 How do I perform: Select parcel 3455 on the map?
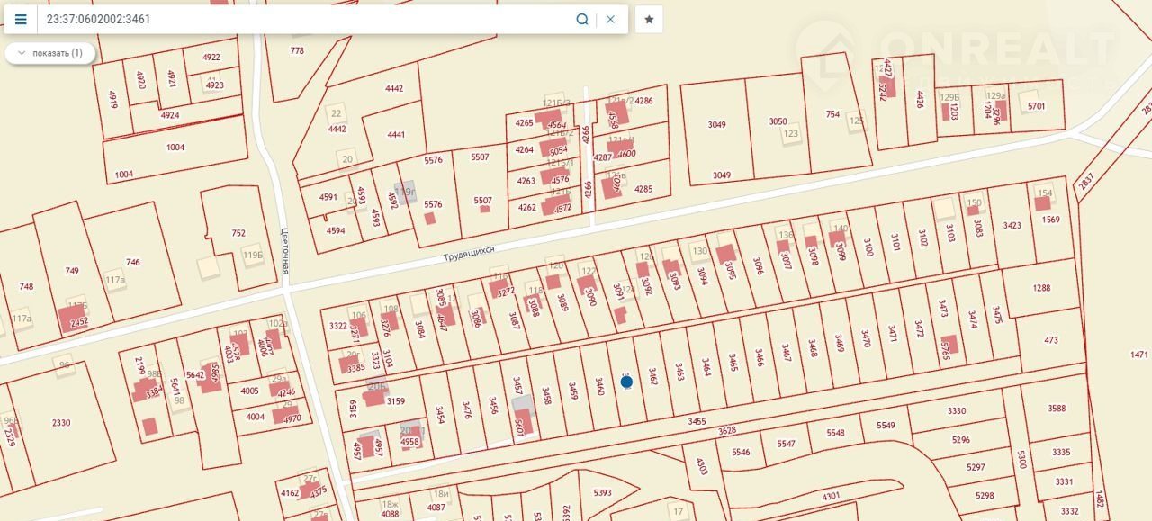click(696, 421)
